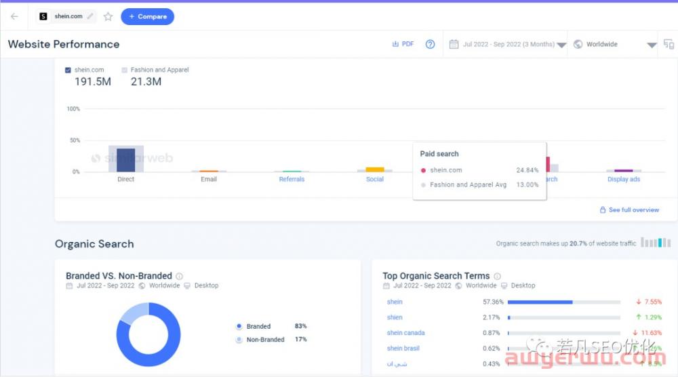Edit the shein.com domain with pencil icon

pos(90,16)
